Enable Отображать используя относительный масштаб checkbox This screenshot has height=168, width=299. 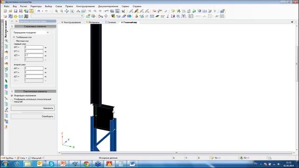12,100
